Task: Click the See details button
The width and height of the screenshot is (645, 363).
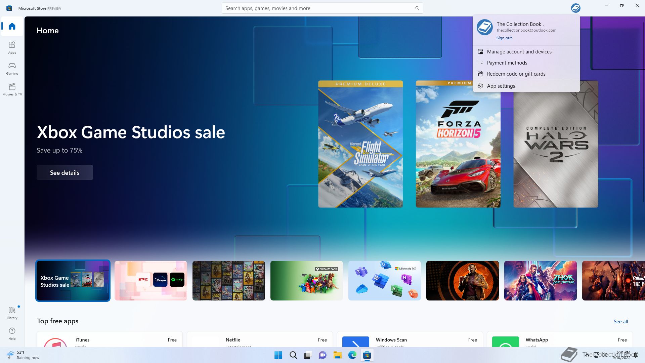Action: coord(65,172)
